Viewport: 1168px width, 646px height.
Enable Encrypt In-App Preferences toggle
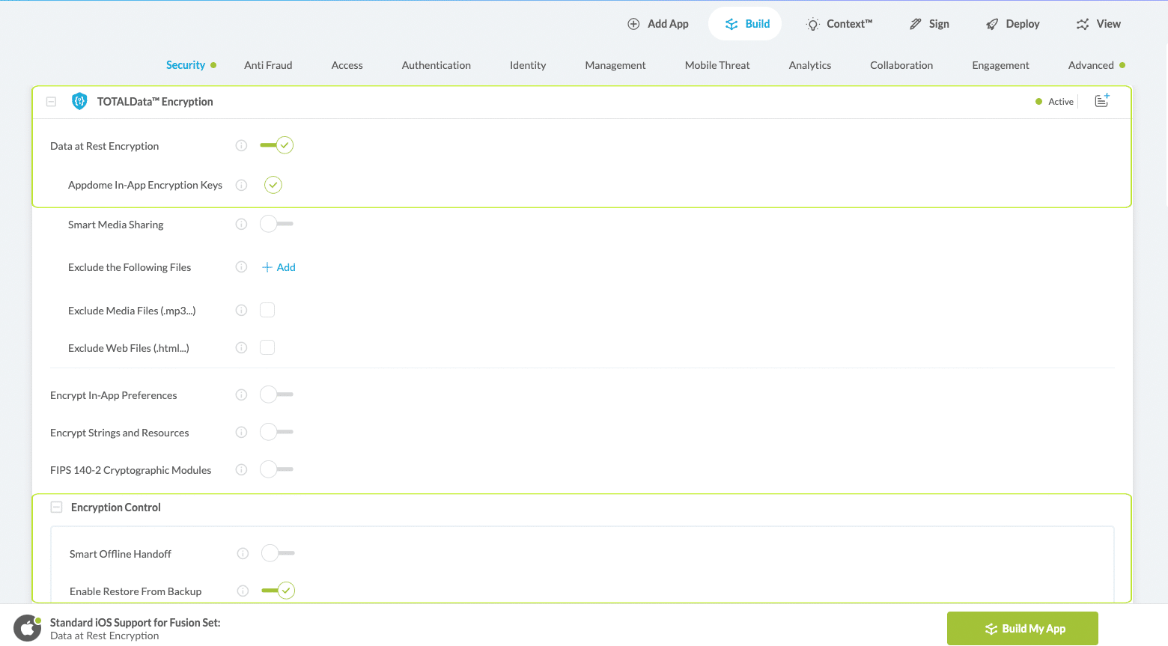click(276, 394)
